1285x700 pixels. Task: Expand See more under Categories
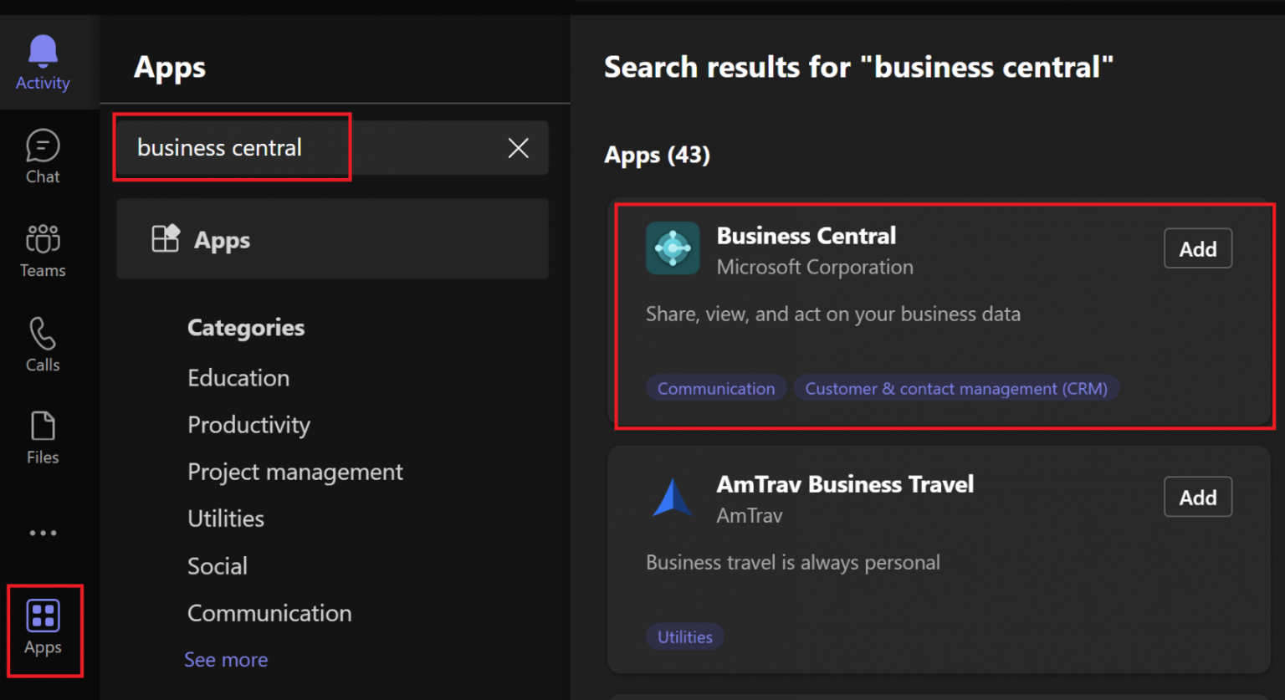226,660
